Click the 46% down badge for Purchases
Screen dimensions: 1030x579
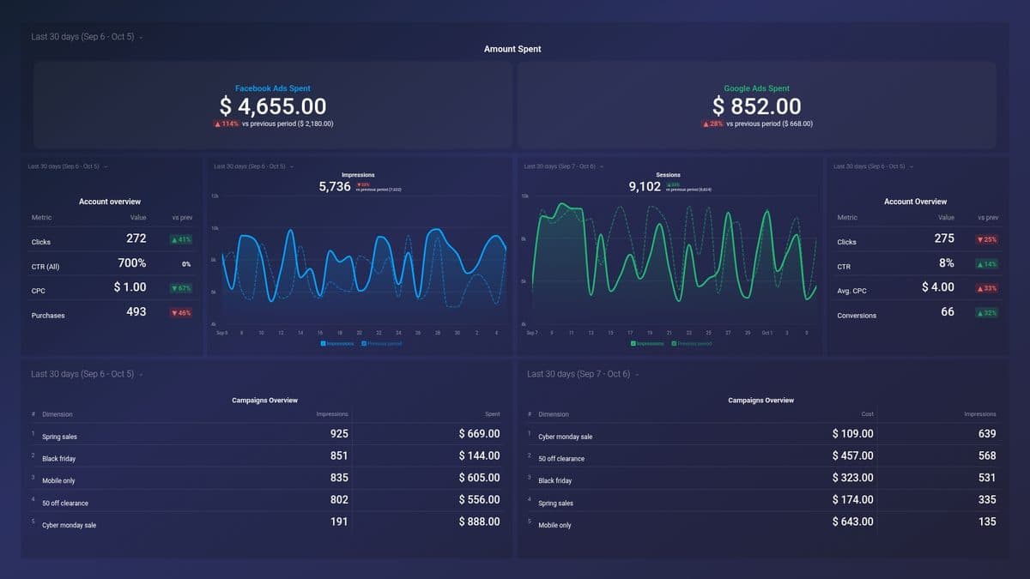pos(181,313)
